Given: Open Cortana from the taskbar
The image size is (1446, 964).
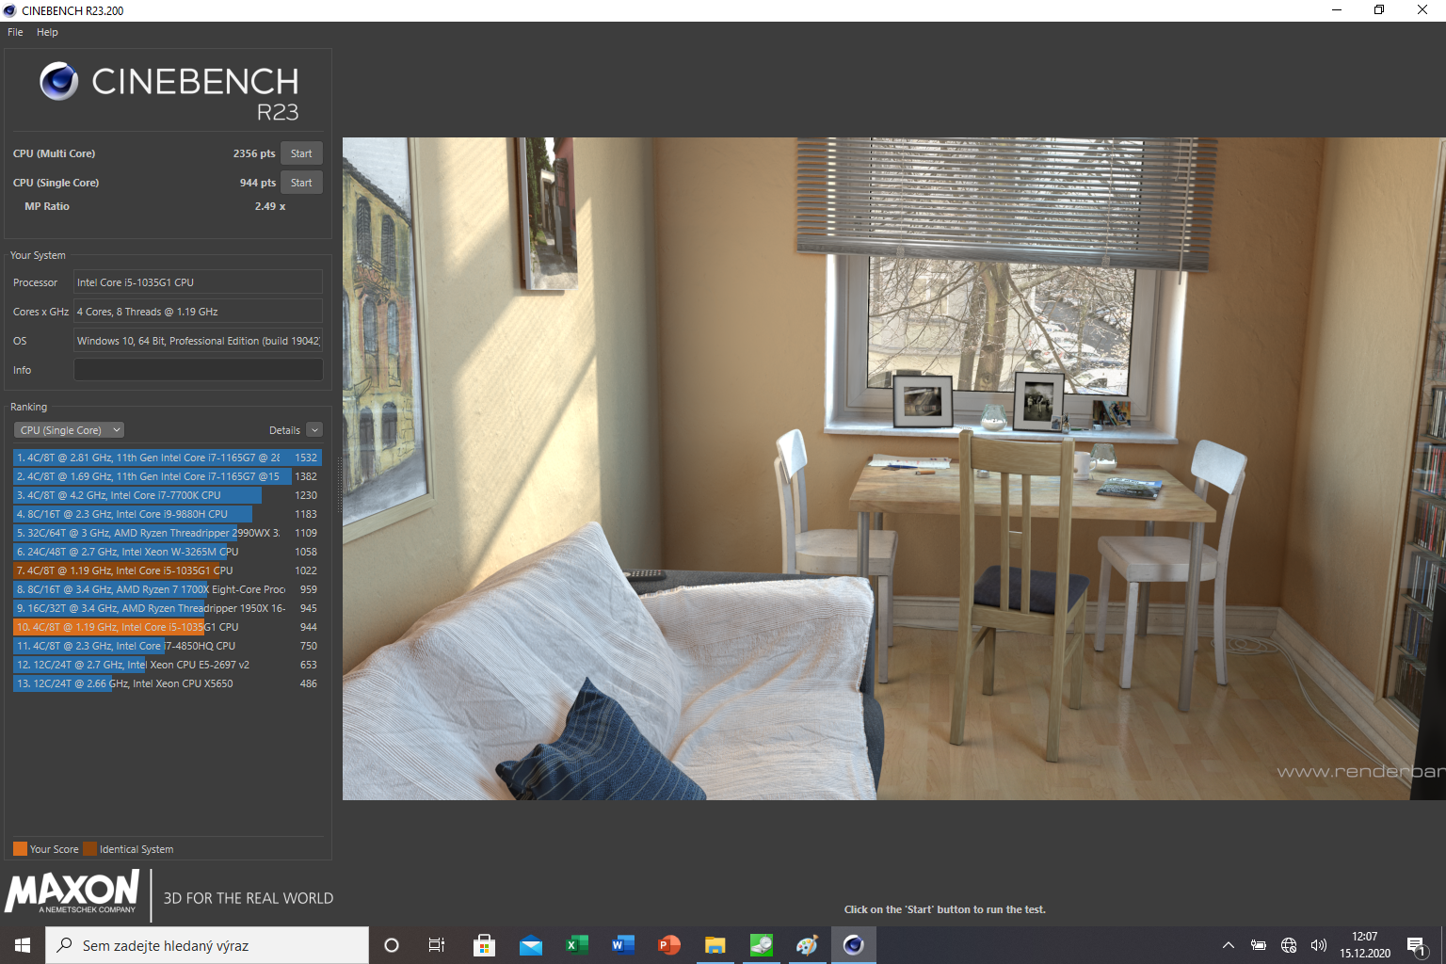Looking at the screenshot, I should (392, 945).
